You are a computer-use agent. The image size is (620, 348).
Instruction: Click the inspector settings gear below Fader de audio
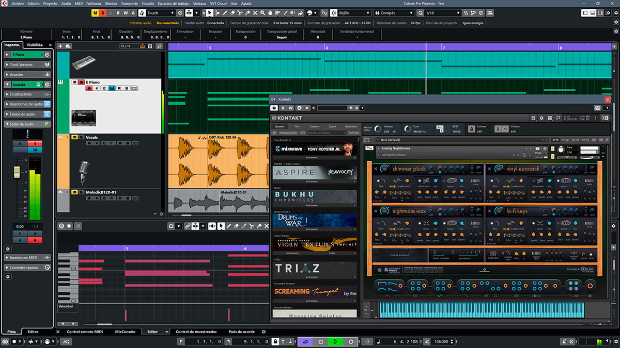pyautogui.click(x=8, y=248)
